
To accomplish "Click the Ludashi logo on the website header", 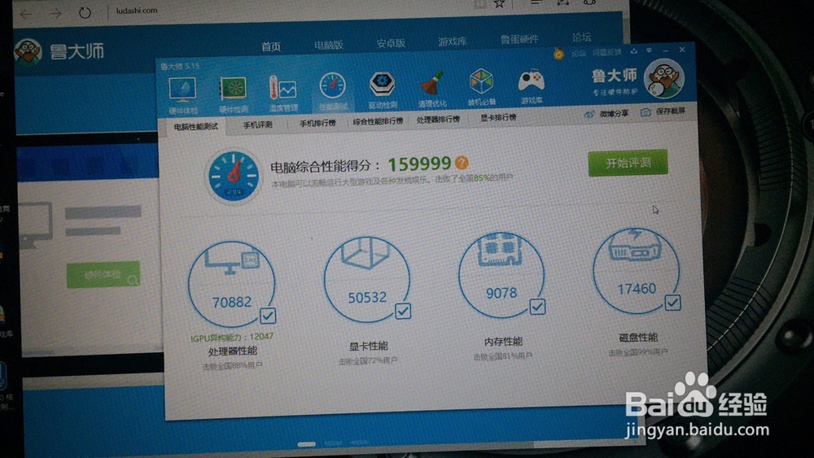I will click(x=59, y=51).
